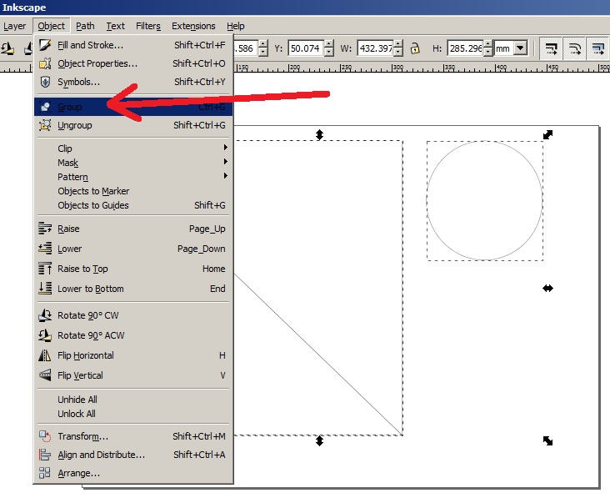Select Objects to Marker
Screen dimensions: 610x498
(133, 191)
